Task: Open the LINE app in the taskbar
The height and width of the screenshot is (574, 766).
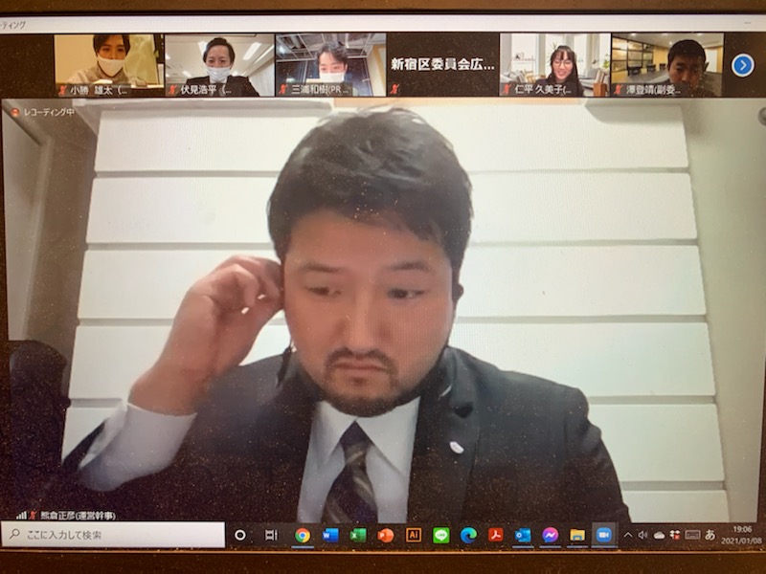Action: point(440,535)
